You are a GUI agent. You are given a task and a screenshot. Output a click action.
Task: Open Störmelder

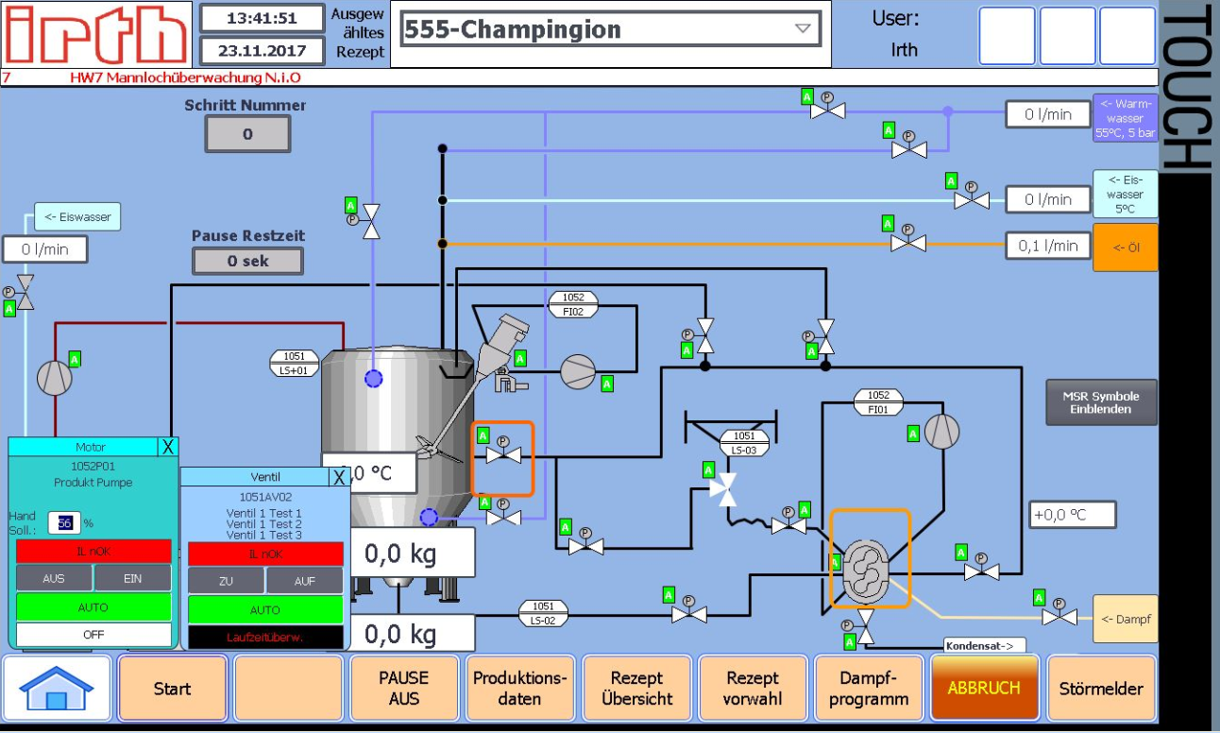pos(1101,689)
